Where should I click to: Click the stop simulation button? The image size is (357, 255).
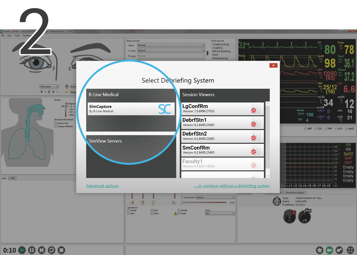(x=61, y=250)
